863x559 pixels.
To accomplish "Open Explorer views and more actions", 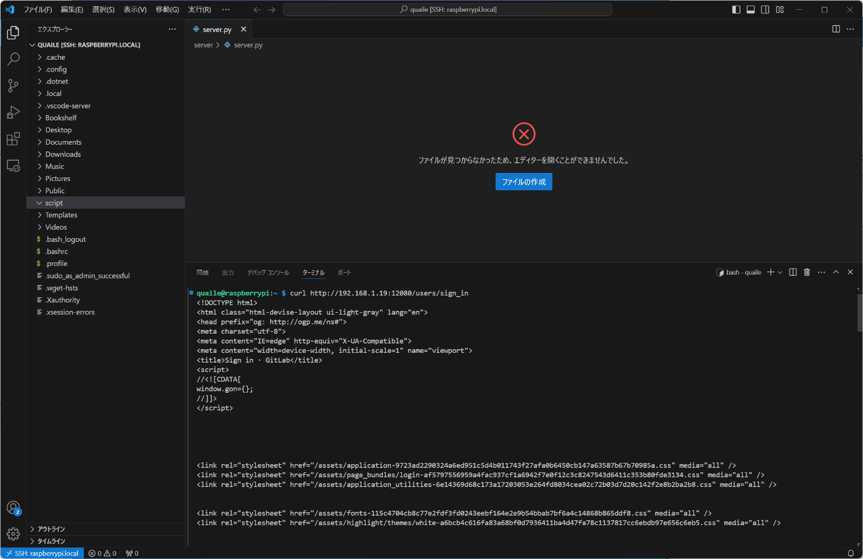I will (172, 29).
